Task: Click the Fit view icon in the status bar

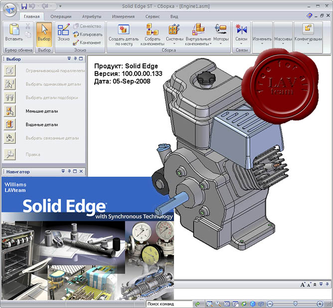Action: click(x=227, y=304)
